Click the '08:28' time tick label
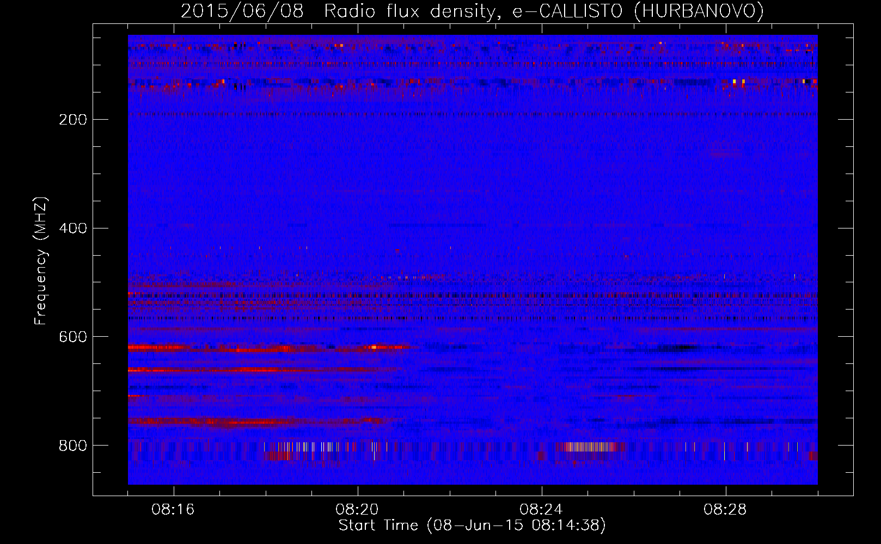The width and height of the screenshot is (881, 544). [x=725, y=510]
